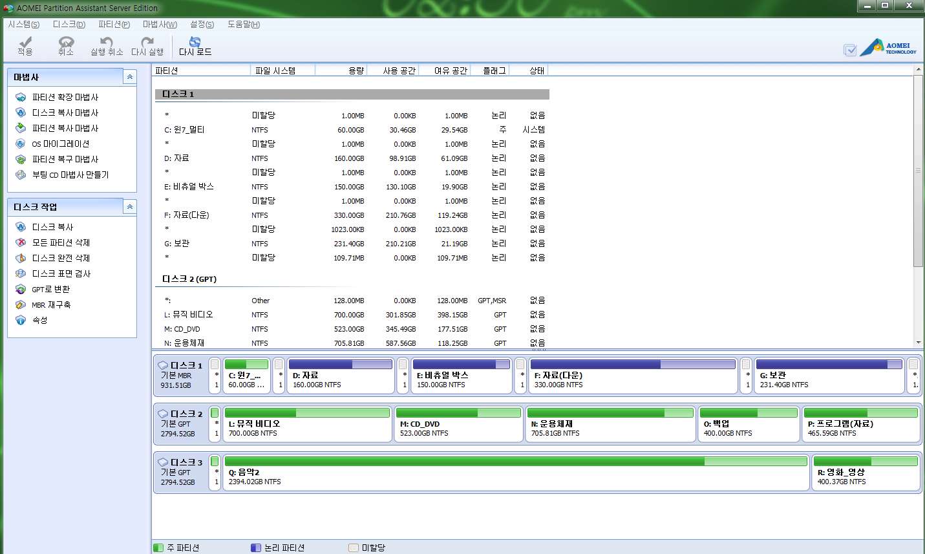
Task: Select the C: 윈7_멀티 row in list
Action: tap(352, 130)
